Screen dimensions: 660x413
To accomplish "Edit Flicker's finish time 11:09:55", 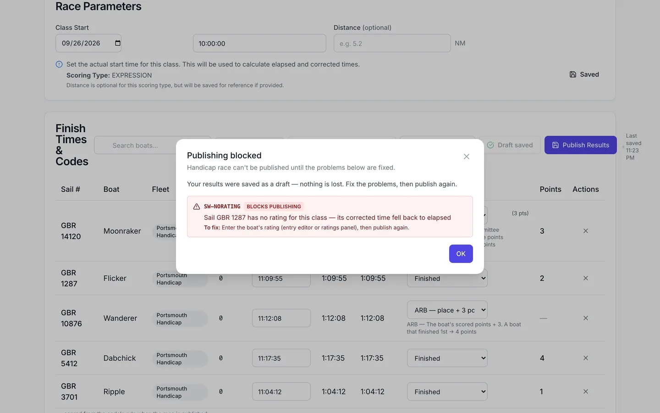I will [281, 278].
